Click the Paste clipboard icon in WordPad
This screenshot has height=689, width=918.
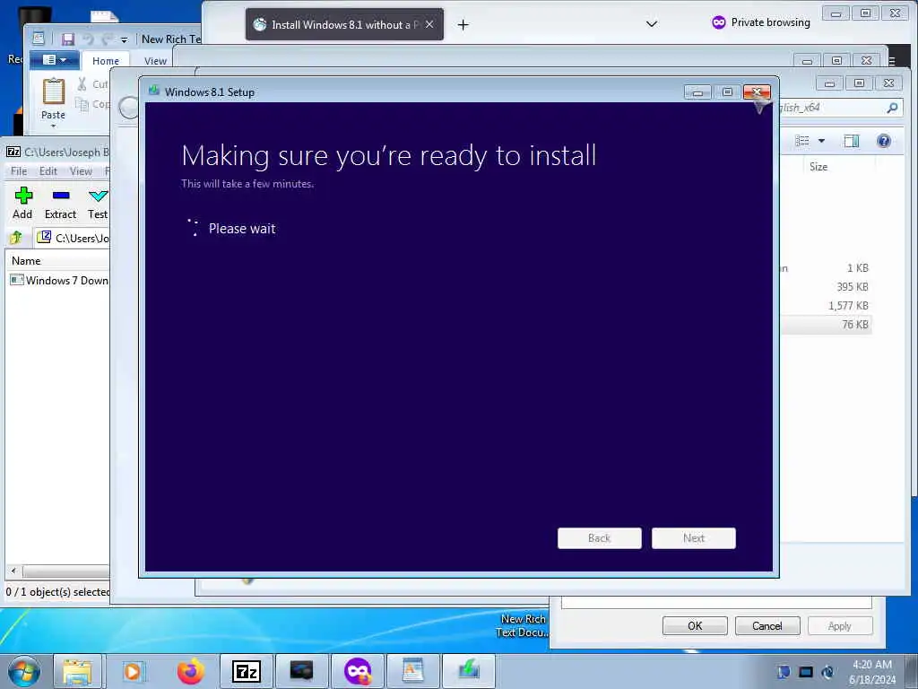pyautogui.click(x=53, y=92)
